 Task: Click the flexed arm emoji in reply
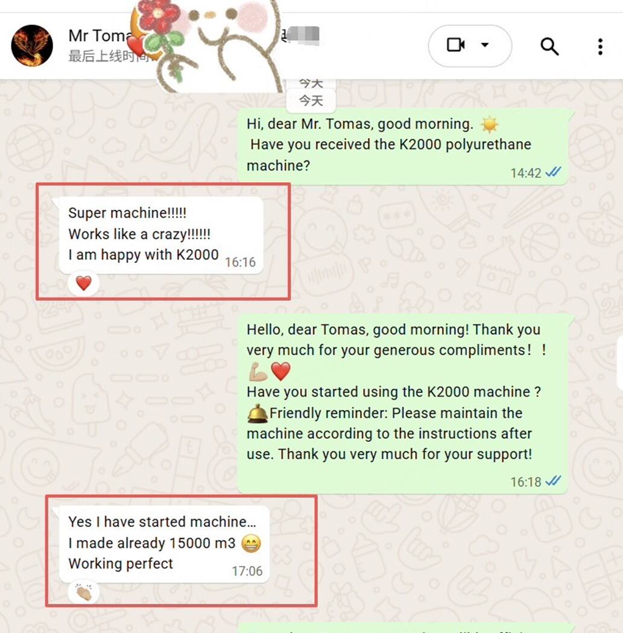[x=258, y=371]
